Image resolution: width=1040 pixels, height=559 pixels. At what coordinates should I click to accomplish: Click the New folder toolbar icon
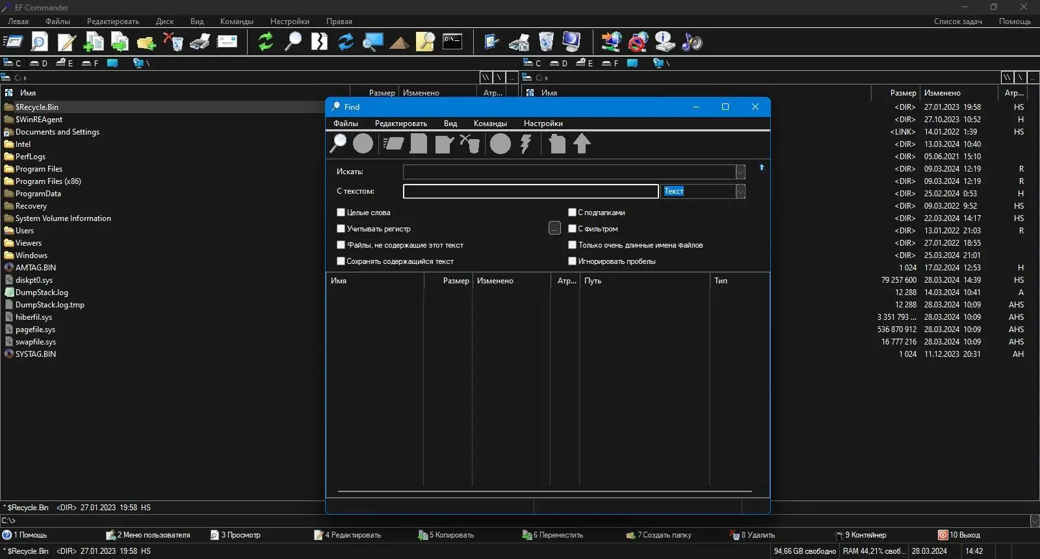146,42
